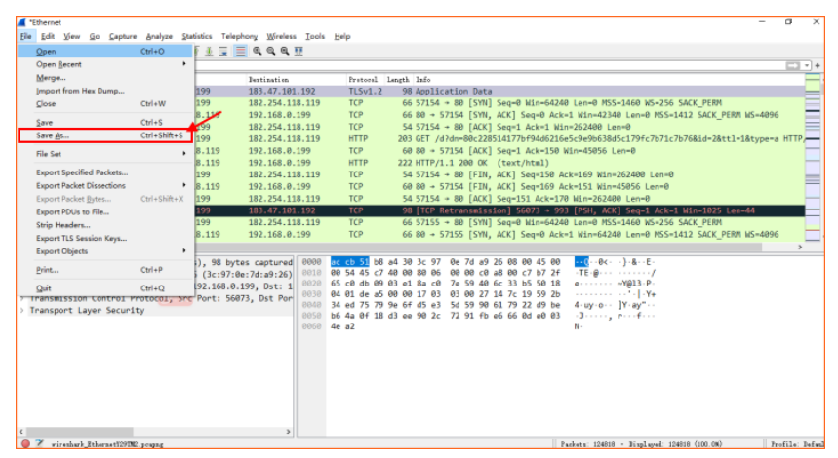Click the Protocol column header
This screenshot has width=838, height=458.
pyautogui.click(x=363, y=79)
